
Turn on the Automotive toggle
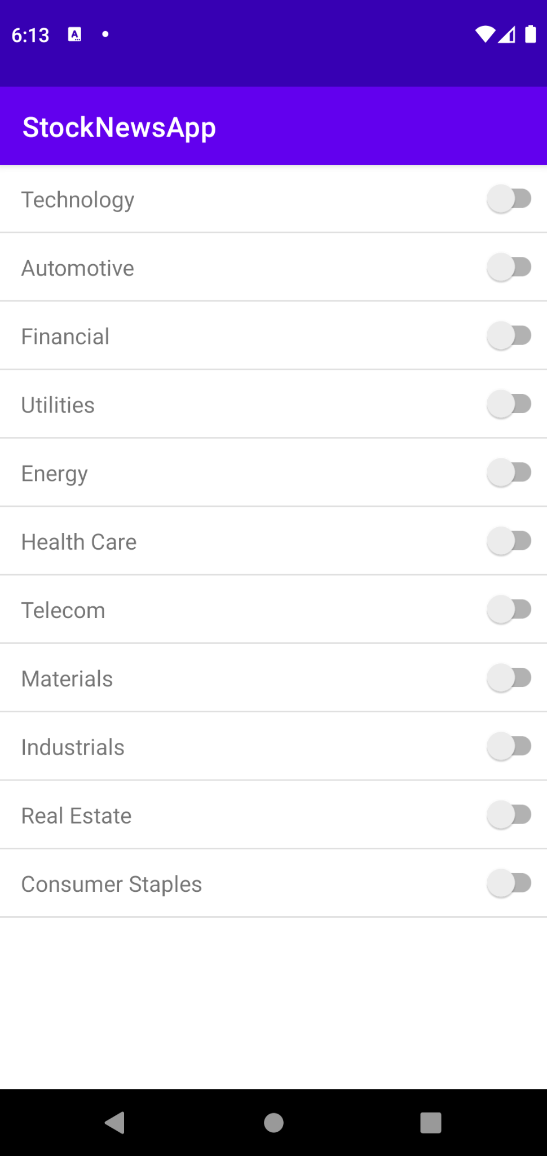point(509,268)
